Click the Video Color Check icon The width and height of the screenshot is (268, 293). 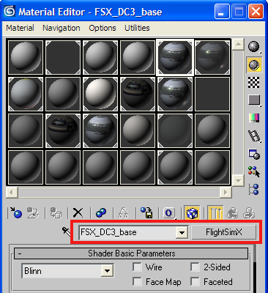pos(254,118)
